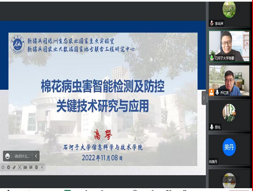Open the emoji picker in chat bar
Screen dimensions: 253x191
tap(7, 156)
